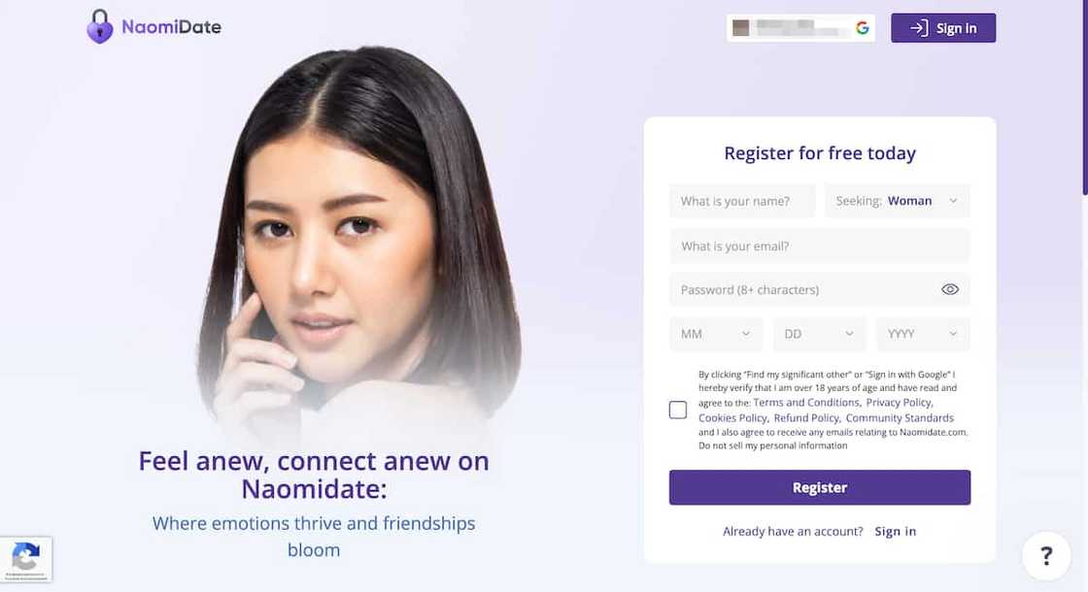Image resolution: width=1088 pixels, height=592 pixels.
Task: Open the Seeking Woman dropdown
Action: click(x=898, y=201)
